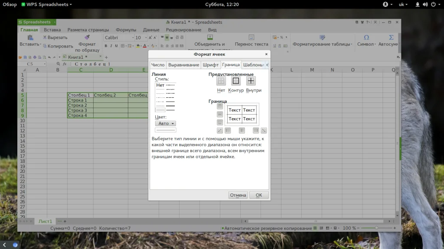Click the zoom slider in status bar
444x249 pixels.
376,228
